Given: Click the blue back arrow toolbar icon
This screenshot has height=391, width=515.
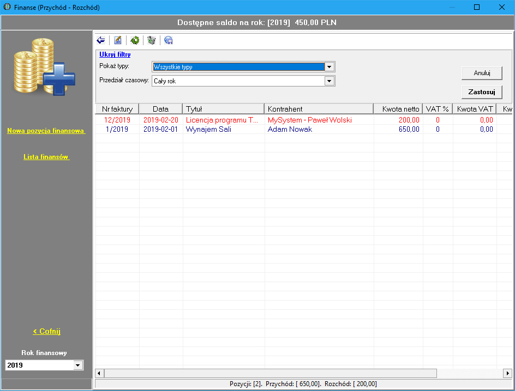Looking at the screenshot, I should [101, 40].
